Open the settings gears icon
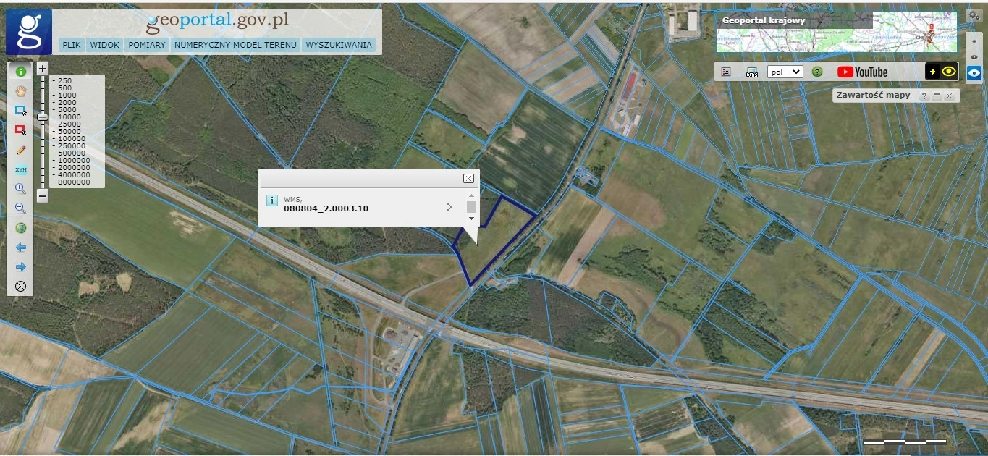The image size is (988, 456). pos(974,15)
